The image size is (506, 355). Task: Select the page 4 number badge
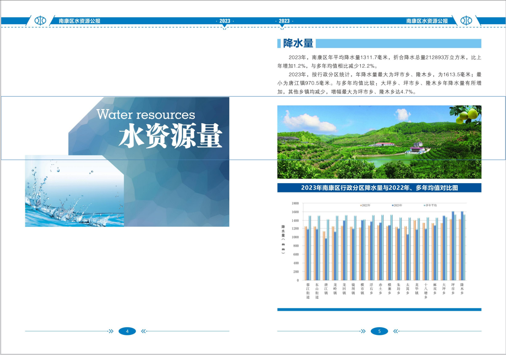pyautogui.click(x=127, y=331)
